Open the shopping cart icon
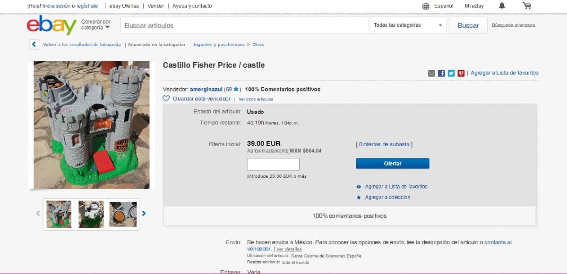 [x=527, y=6]
